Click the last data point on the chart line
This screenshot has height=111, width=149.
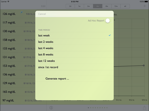[x=144, y=65]
